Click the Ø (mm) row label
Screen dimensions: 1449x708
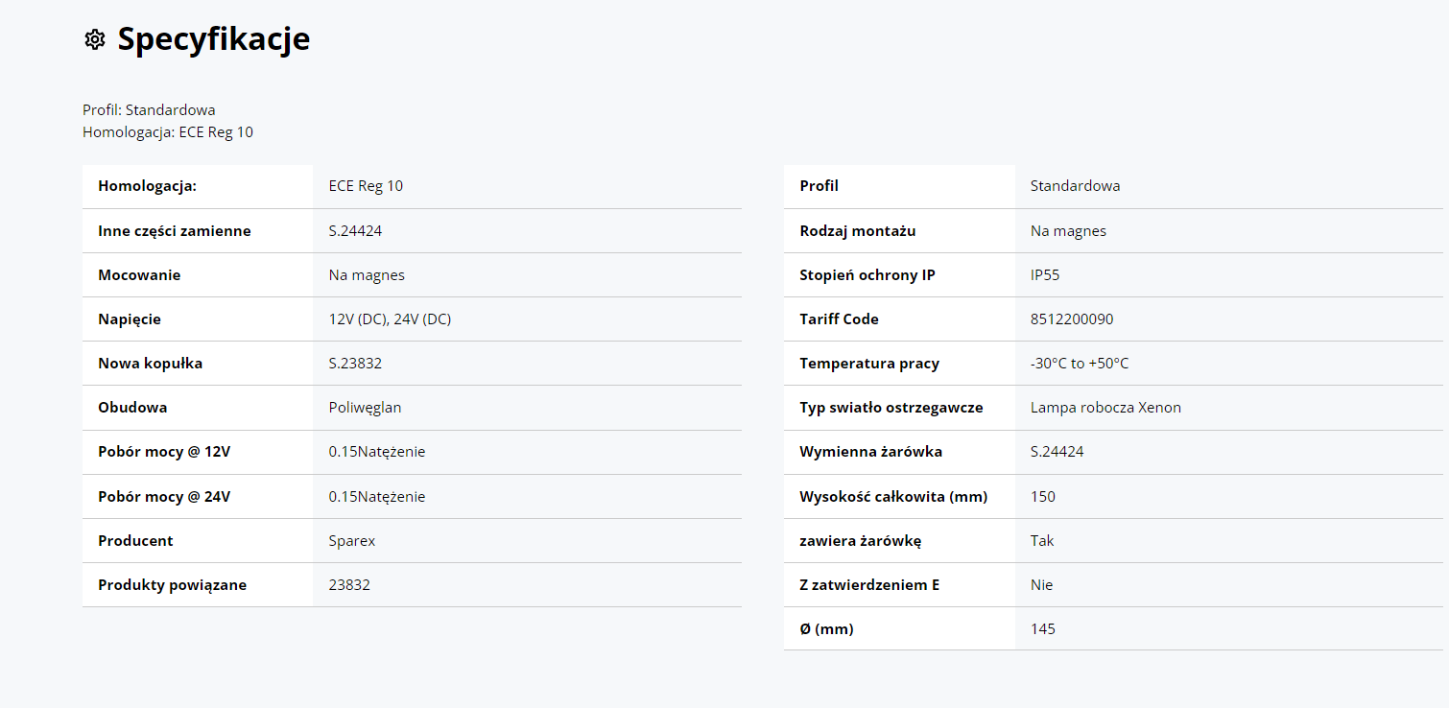(x=826, y=628)
